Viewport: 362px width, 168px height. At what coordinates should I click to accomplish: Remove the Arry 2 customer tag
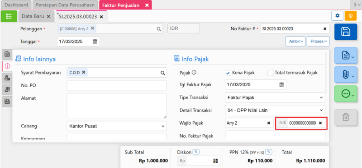coord(92,28)
